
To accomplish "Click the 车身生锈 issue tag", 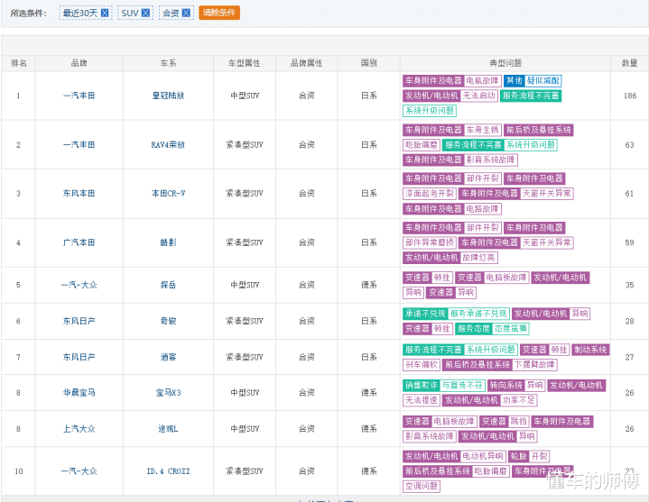I will [x=483, y=130].
